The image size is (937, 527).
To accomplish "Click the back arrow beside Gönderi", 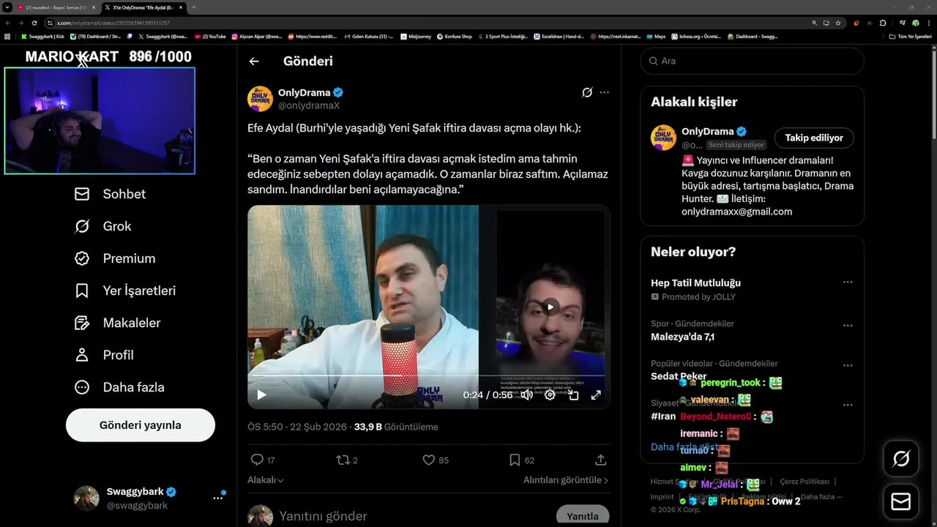I will click(x=254, y=61).
